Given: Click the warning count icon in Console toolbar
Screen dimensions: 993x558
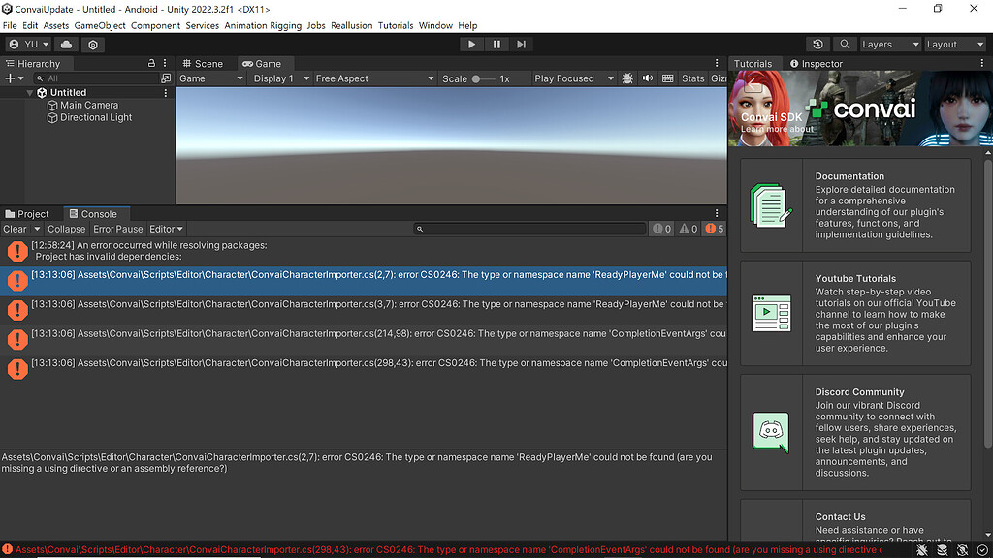Looking at the screenshot, I should 684,228.
